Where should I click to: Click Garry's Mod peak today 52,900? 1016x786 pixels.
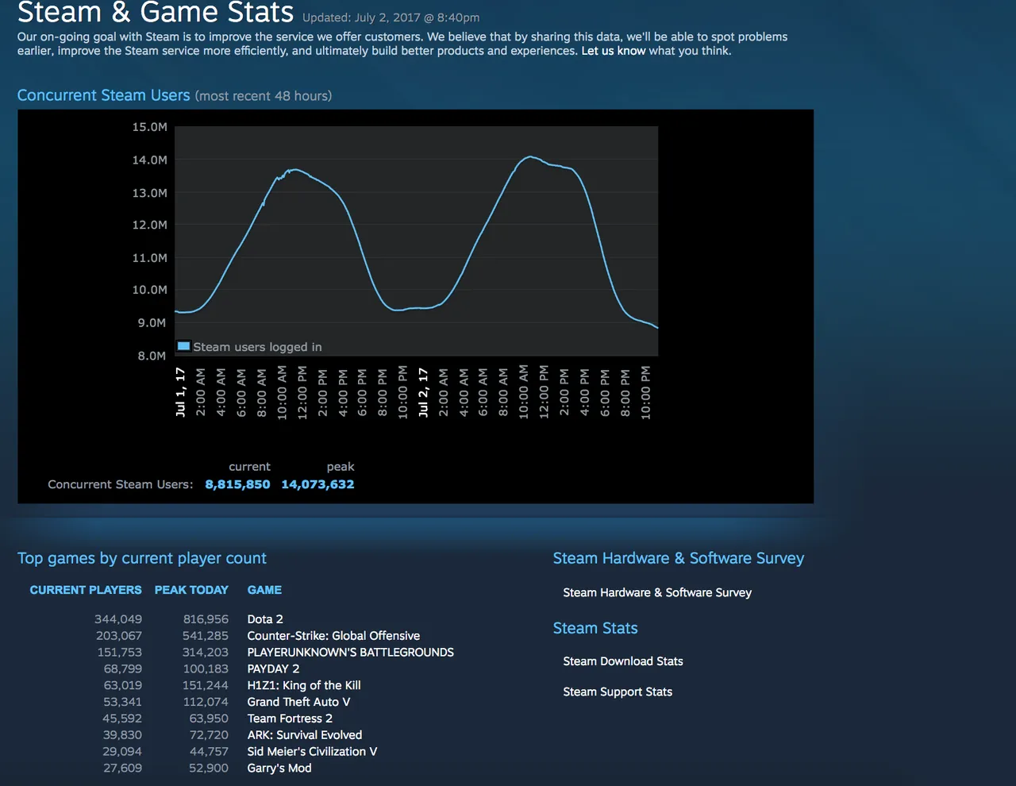coord(209,769)
